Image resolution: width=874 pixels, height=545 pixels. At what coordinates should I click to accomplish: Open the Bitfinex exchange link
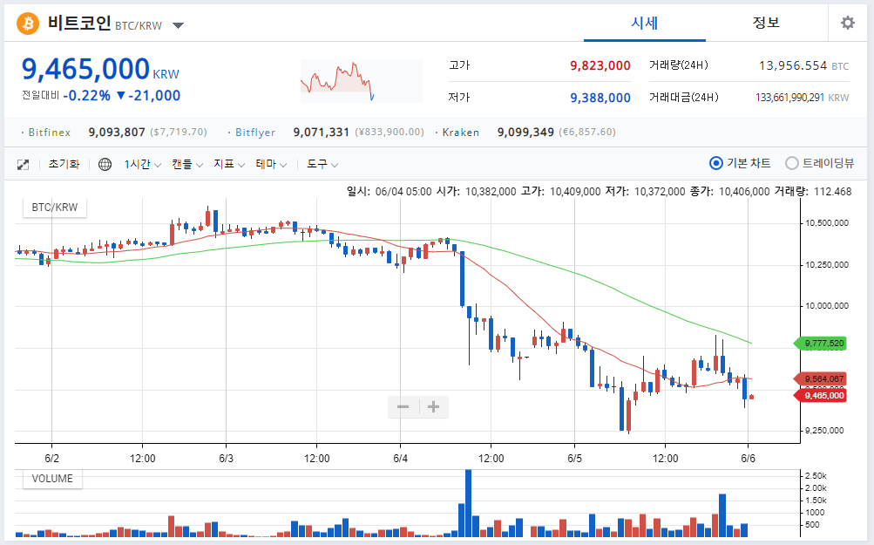click(x=50, y=133)
